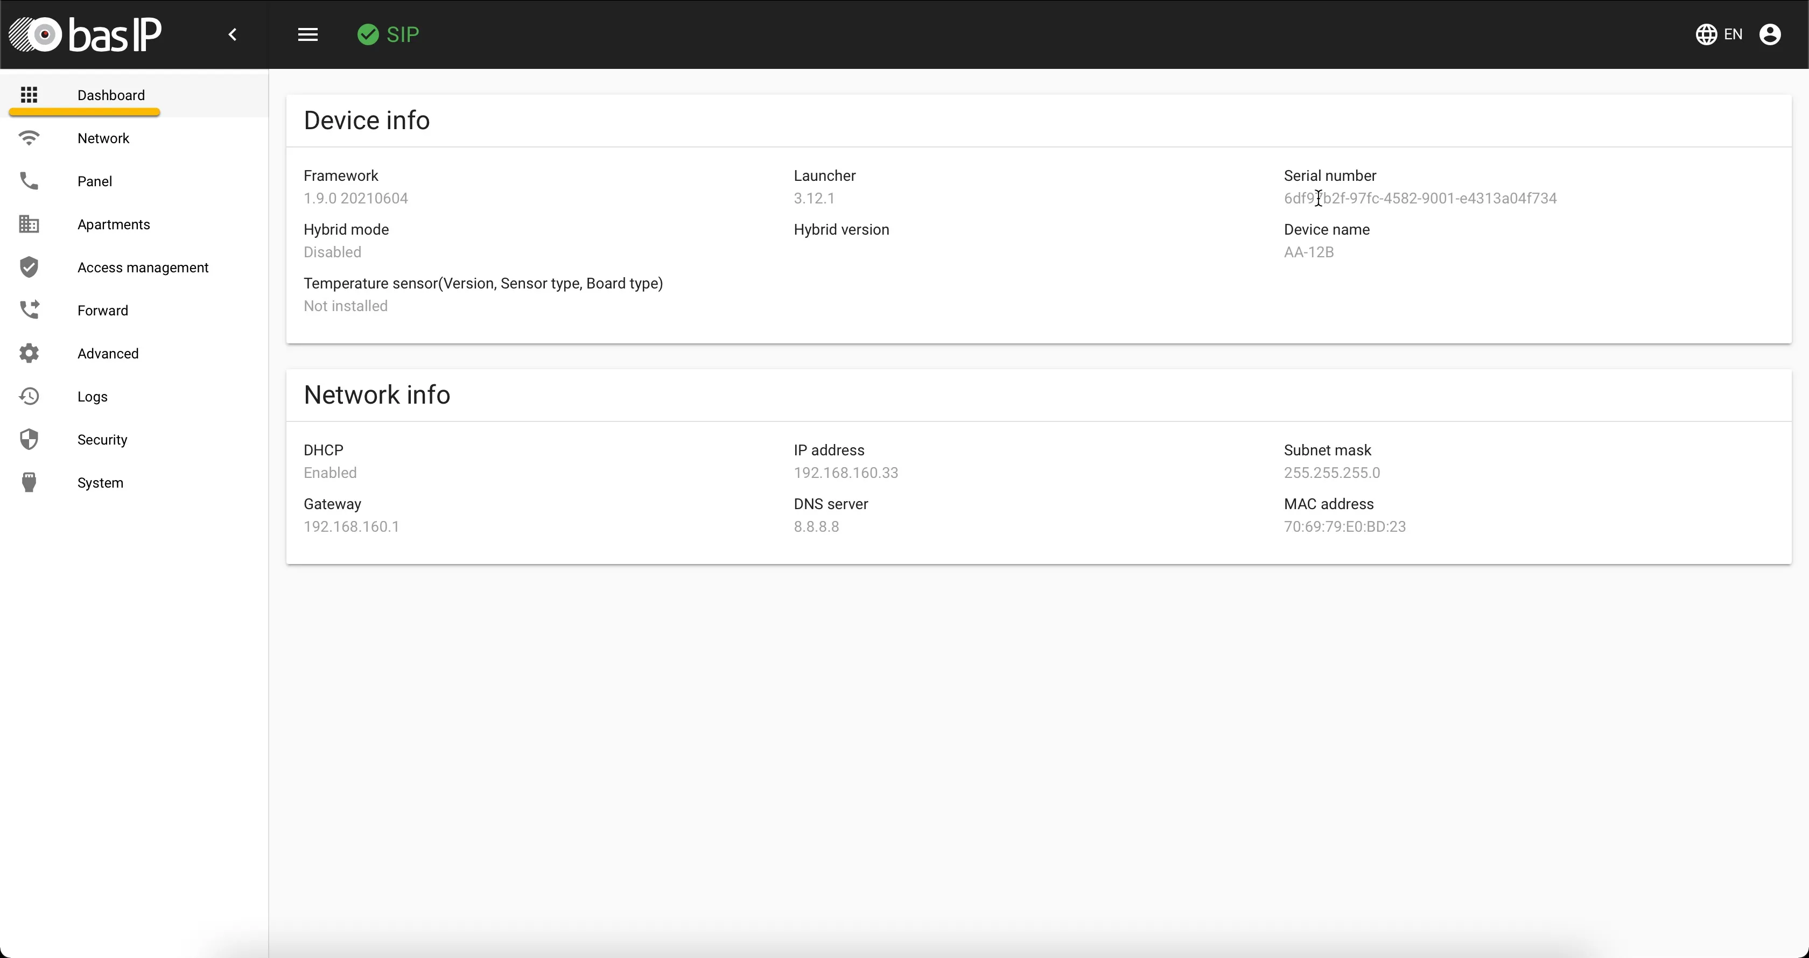1809x958 pixels.
Task: Open the Security section
Action: click(x=134, y=439)
